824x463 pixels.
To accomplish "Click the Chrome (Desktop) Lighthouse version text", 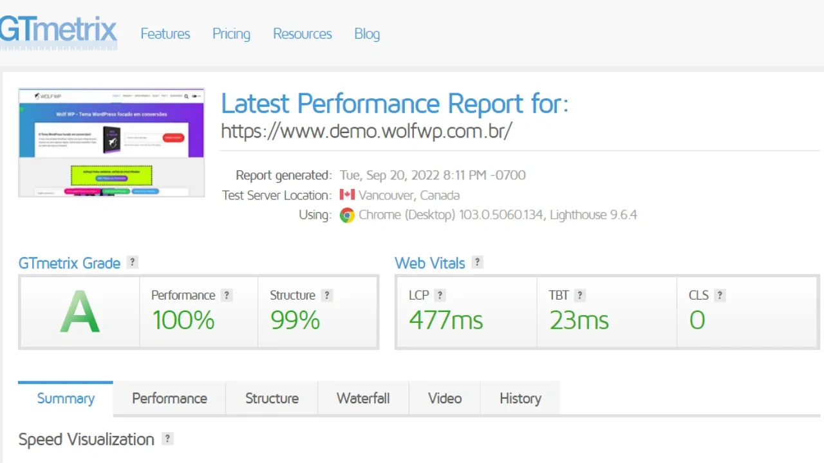I will 498,215.
